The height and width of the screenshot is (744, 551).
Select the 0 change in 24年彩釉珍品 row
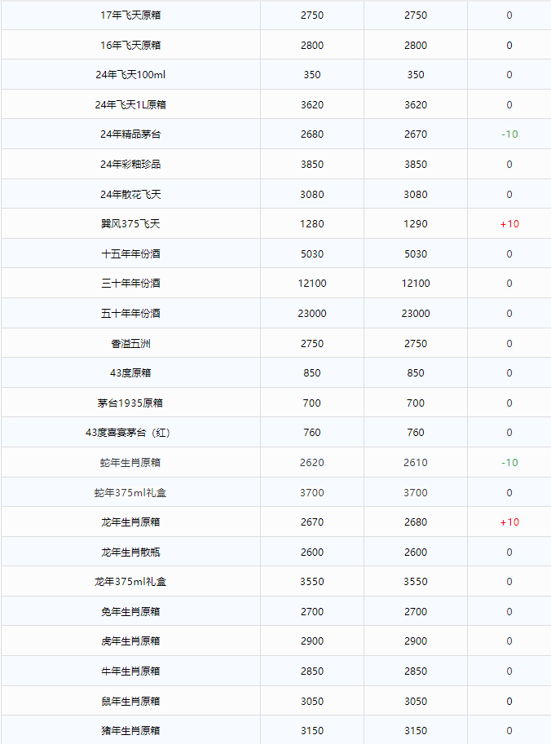point(509,164)
